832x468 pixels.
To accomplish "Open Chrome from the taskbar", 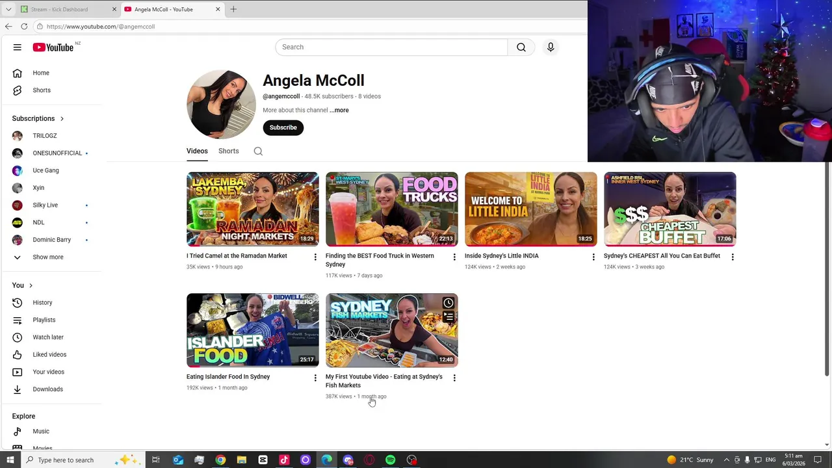I will 220,460.
